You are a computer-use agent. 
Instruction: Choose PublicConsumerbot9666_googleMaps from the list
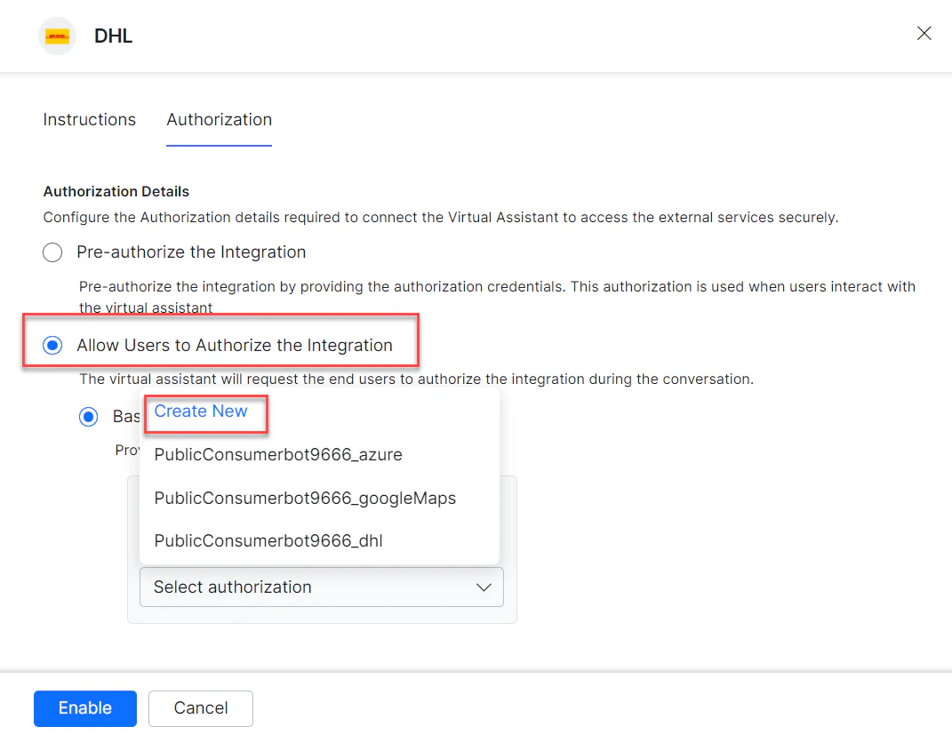[305, 498]
